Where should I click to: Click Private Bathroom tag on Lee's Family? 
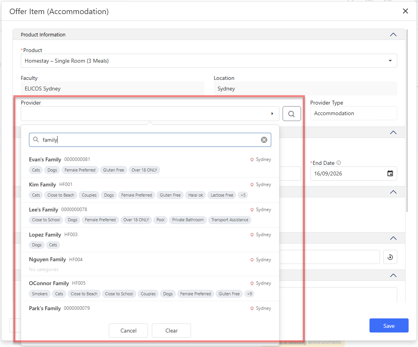click(x=188, y=220)
